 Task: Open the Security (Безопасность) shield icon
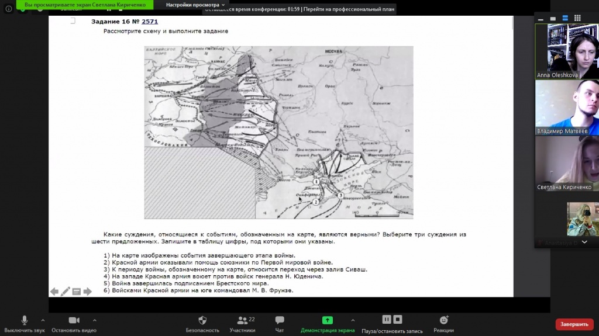(x=202, y=320)
